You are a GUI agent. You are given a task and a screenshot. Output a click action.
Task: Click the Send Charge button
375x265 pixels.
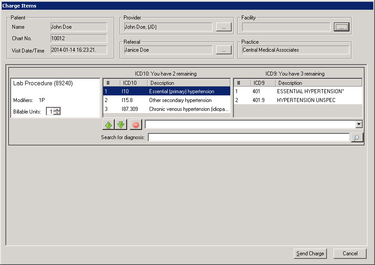(310, 254)
